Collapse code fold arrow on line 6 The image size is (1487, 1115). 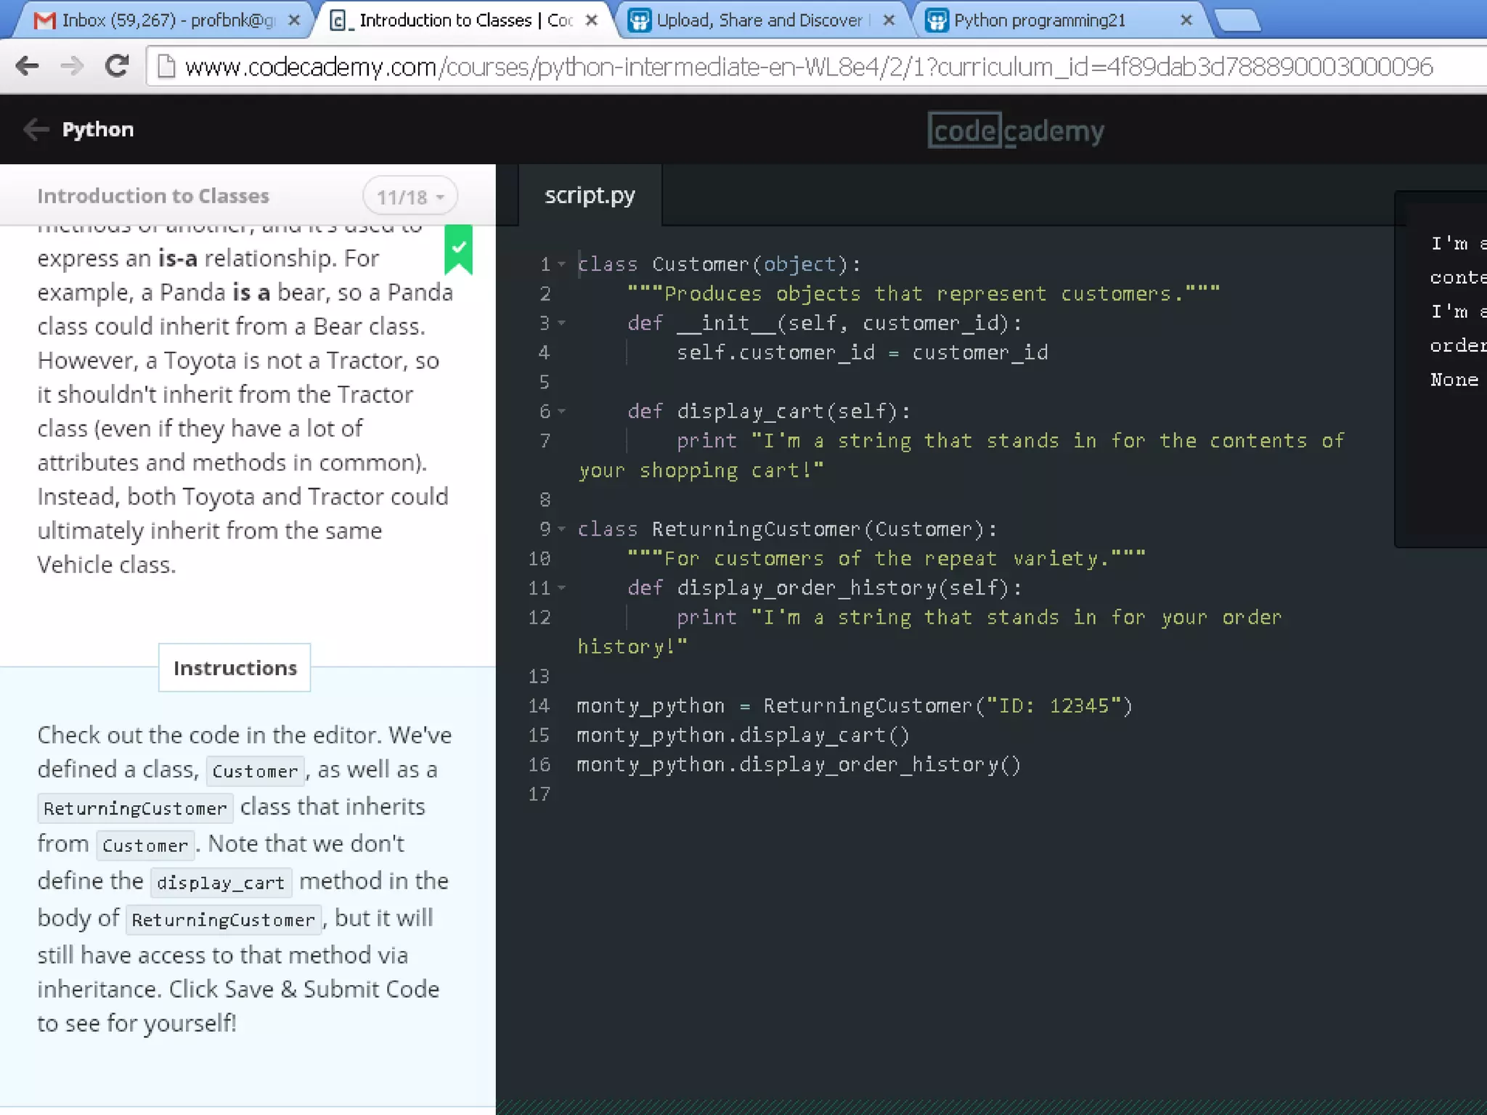tap(561, 412)
